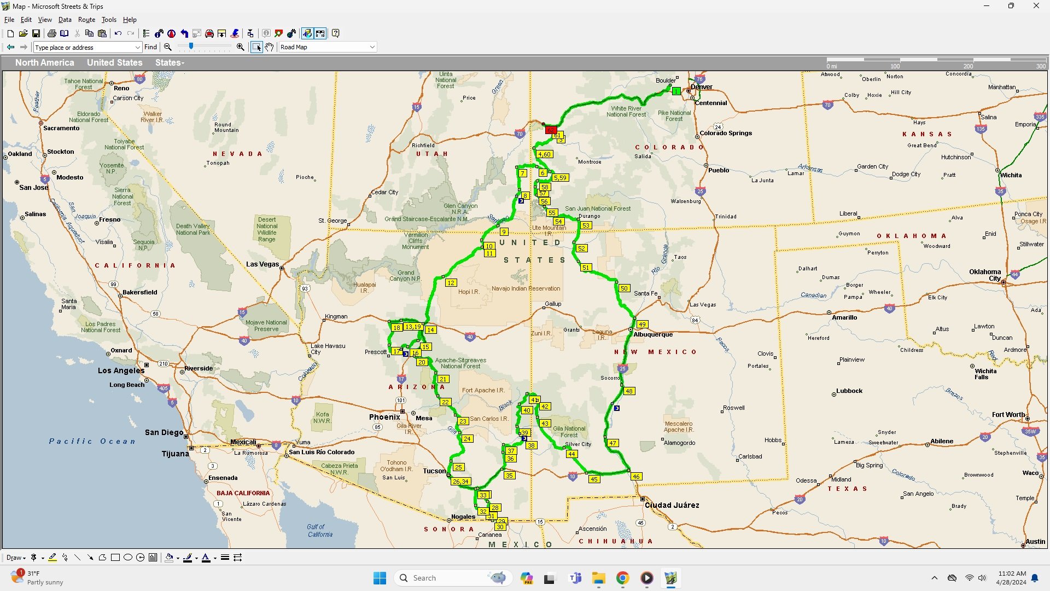
Task: Expand the Pushpin symbol dropdown arrow
Action: 43,558
